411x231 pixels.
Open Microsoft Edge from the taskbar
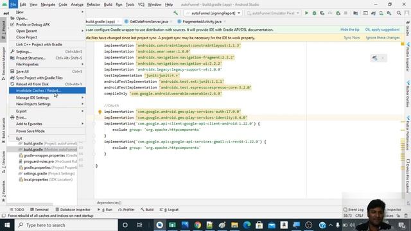point(247,225)
